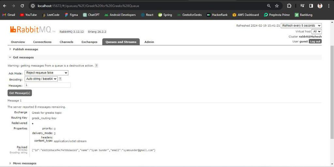The height and width of the screenshot is (167, 334).
Task: Open the zoom magnifier icon in address bar
Action: 269,6
